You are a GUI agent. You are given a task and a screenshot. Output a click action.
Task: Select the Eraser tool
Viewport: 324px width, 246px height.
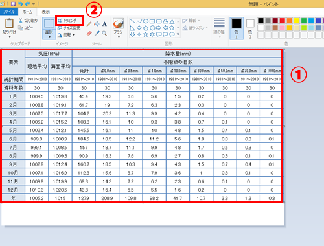(89, 33)
